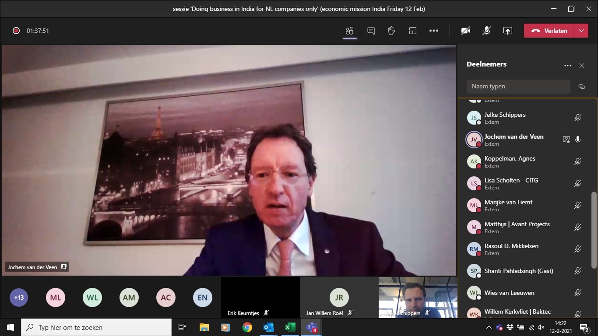Click the raise hand icon
This screenshot has width=598, height=336.
pos(391,31)
